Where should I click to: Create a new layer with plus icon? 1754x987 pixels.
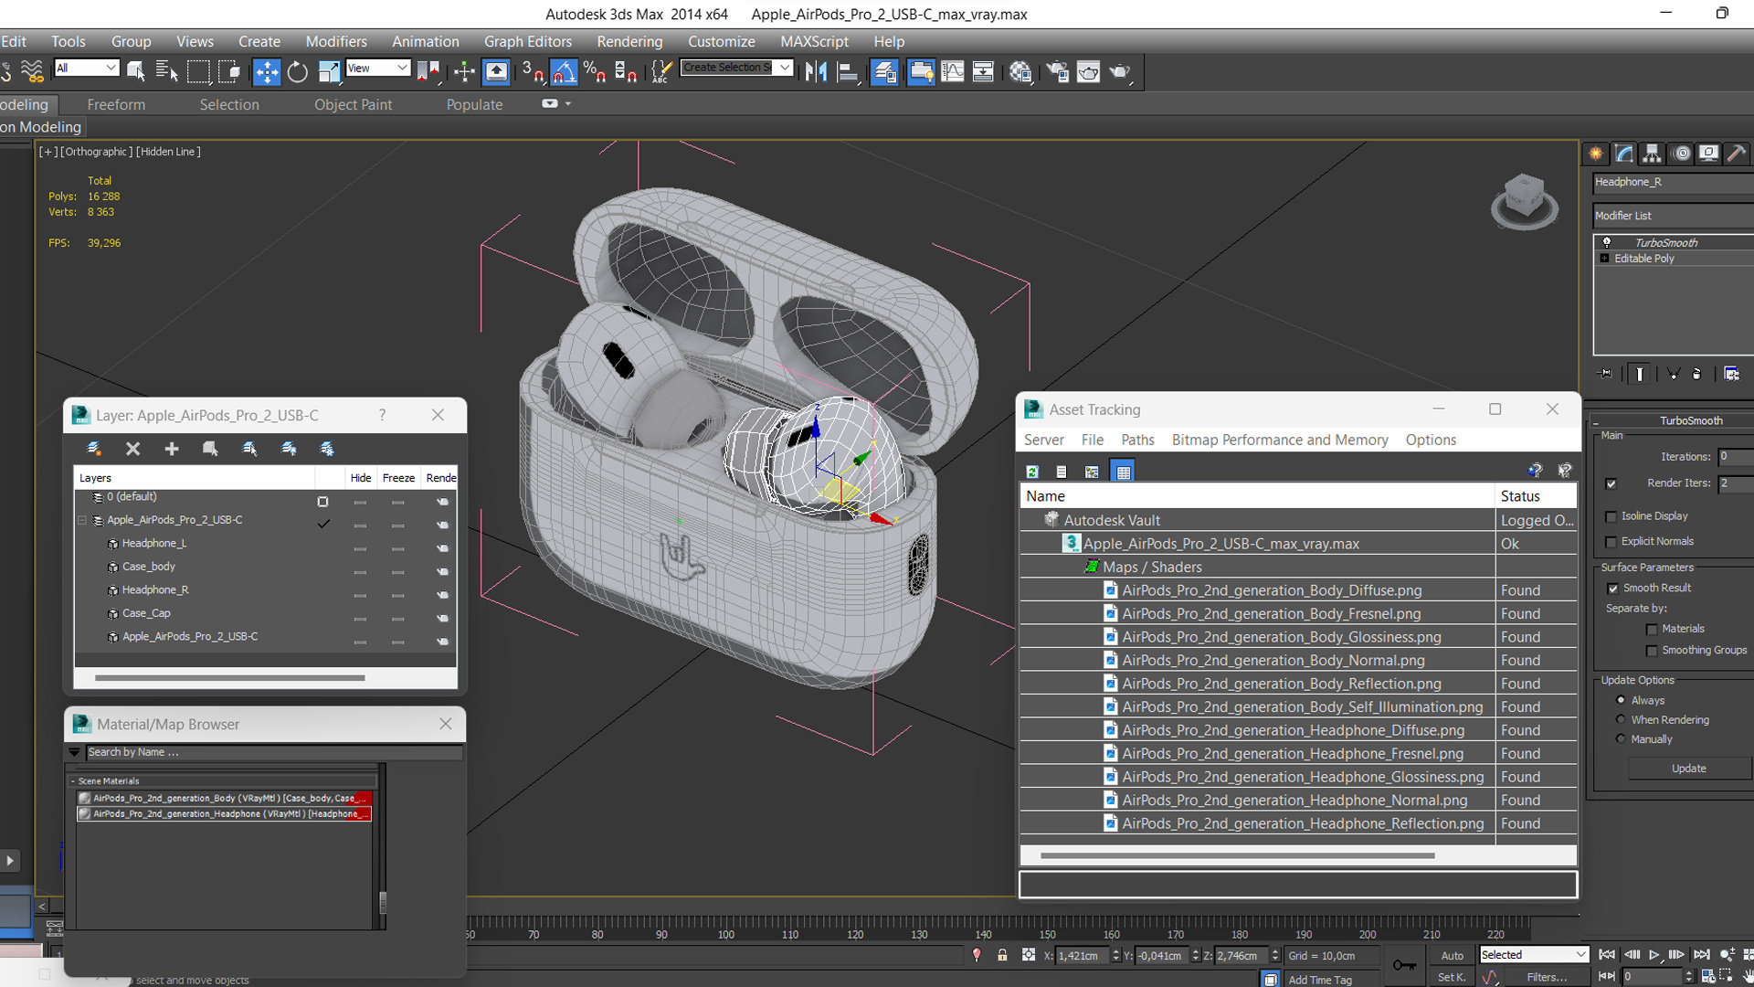pos(171,449)
